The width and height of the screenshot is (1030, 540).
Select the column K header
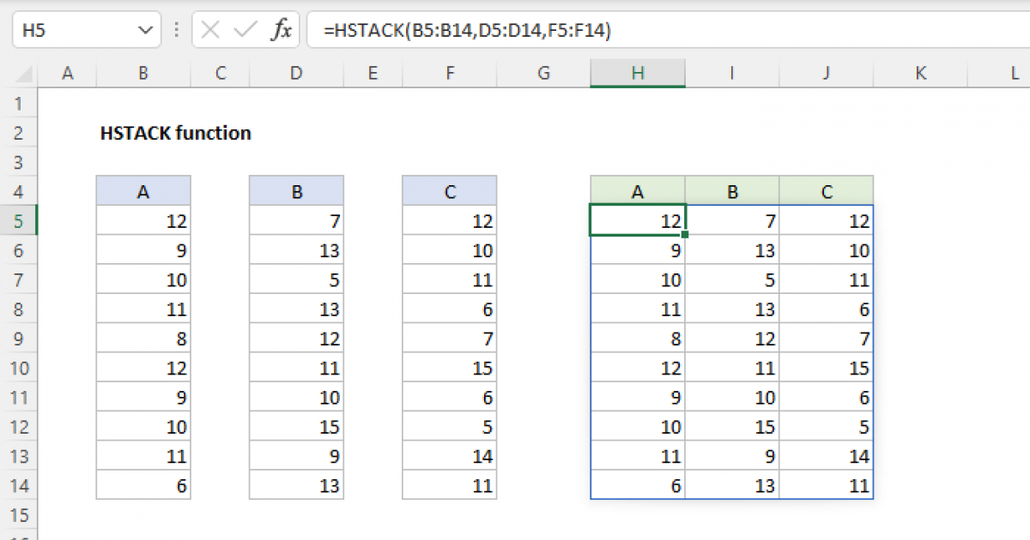pyautogui.click(x=920, y=74)
